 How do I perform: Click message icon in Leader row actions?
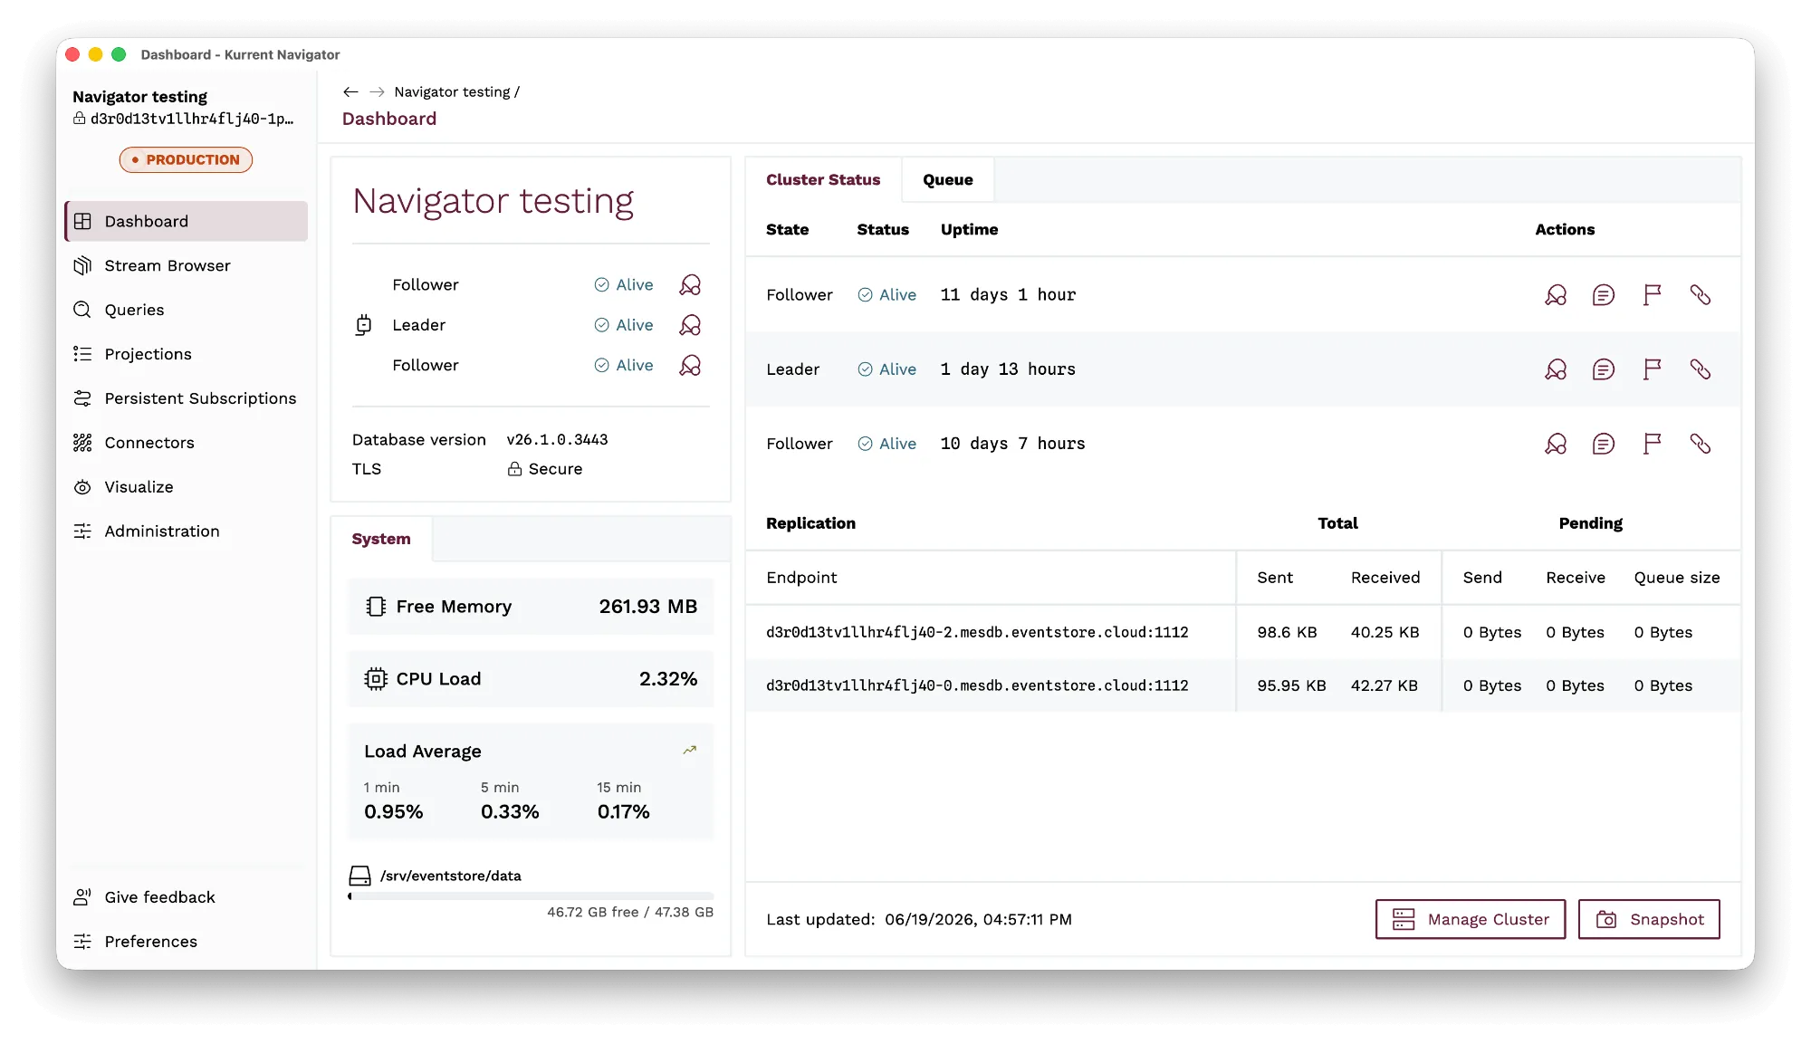coord(1604,369)
